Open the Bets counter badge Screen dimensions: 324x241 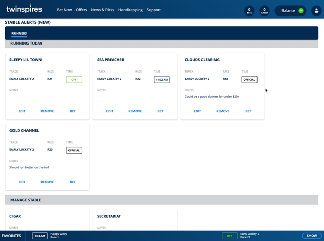[x=249, y=11]
